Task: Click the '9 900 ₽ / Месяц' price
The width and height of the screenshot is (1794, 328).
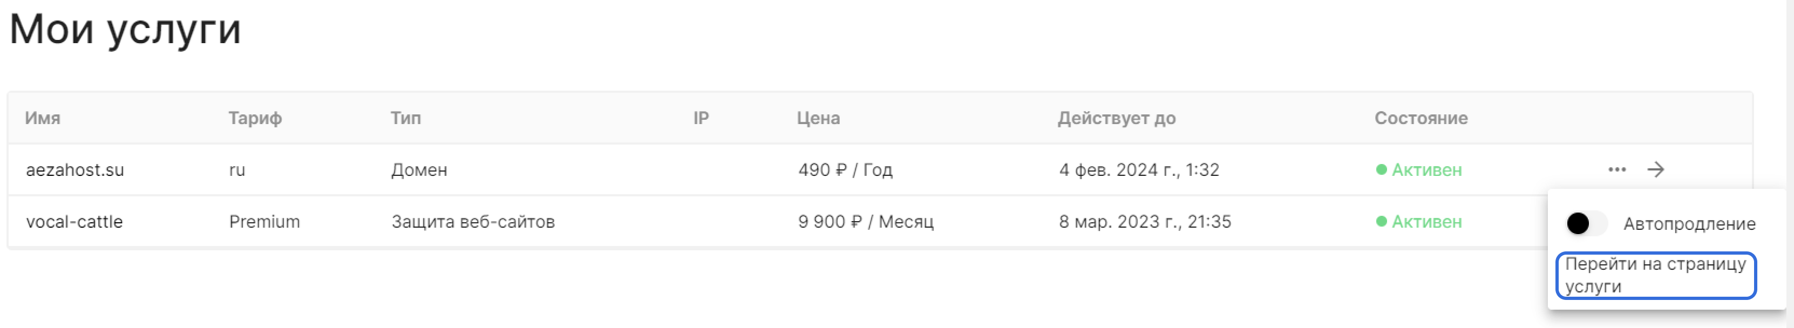Action: [x=865, y=221]
